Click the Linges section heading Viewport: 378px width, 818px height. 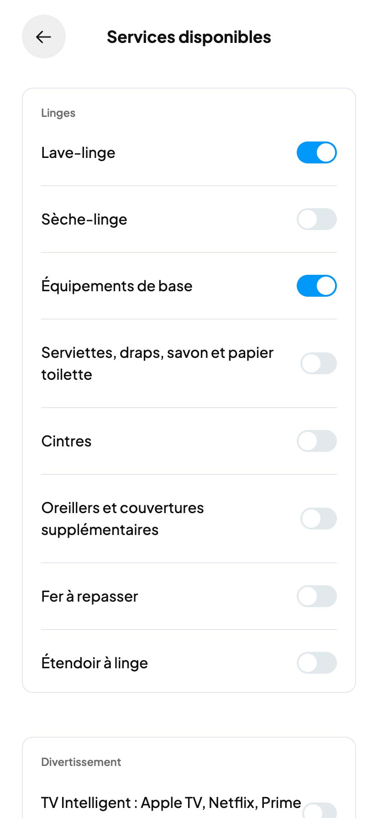[x=58, y=113]
